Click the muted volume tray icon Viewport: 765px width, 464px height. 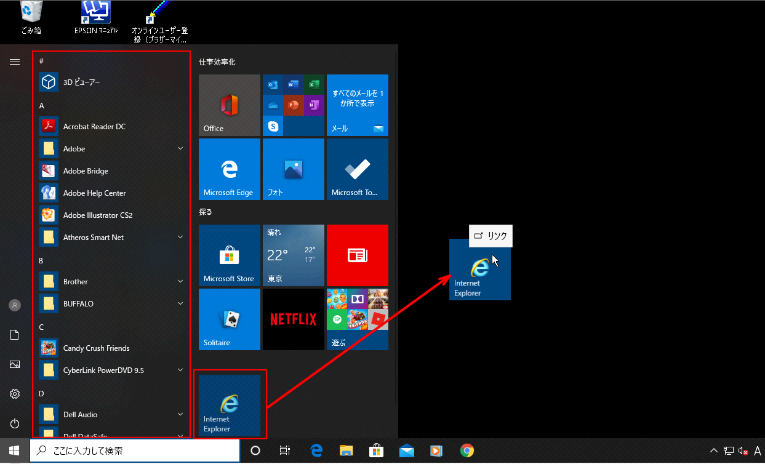pos(743,451)
